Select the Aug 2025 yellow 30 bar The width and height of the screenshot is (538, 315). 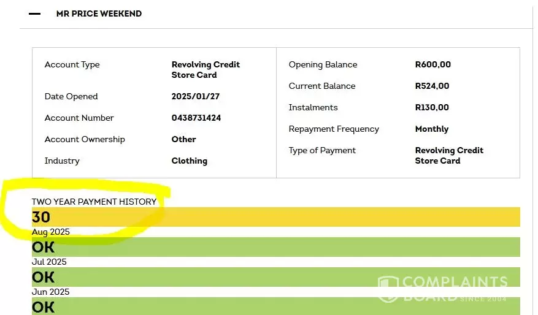point(276,217)
